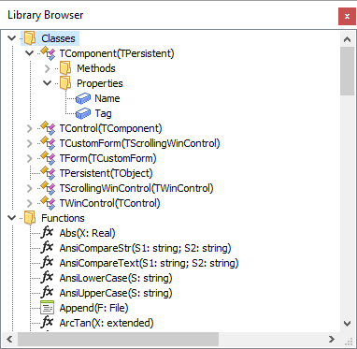Viewport: 357px width, 349px height.
Task: Click the procedure icon beside Append
Action: [x=48, y=308]
